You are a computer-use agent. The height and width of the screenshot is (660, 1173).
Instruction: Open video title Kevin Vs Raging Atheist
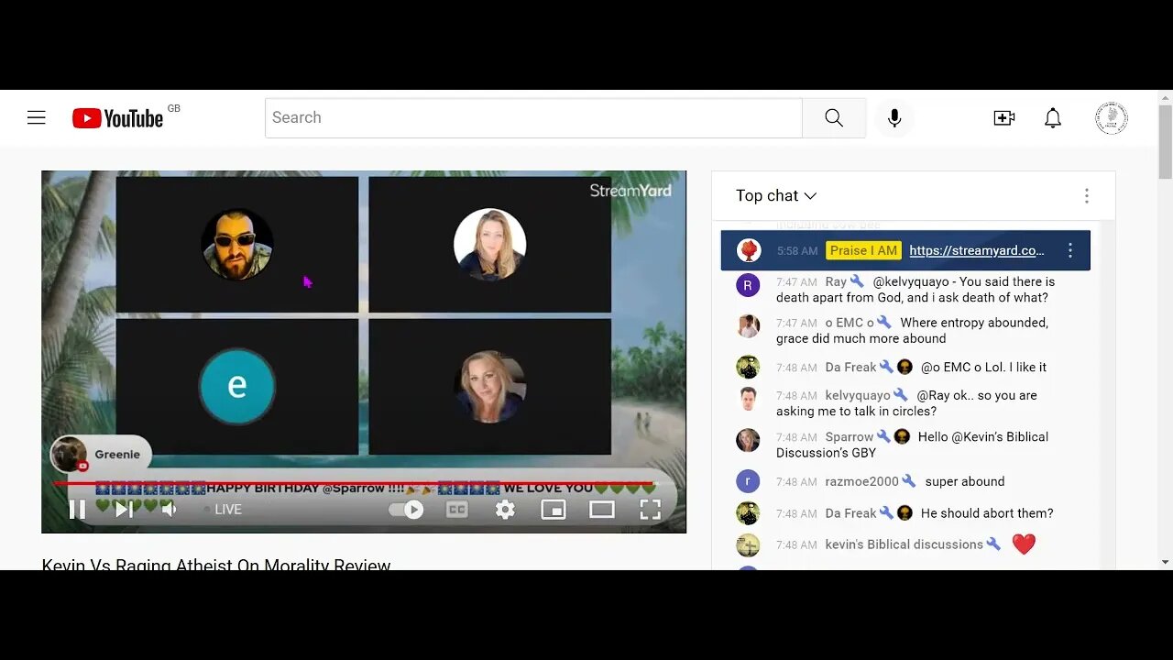[216, 564]
